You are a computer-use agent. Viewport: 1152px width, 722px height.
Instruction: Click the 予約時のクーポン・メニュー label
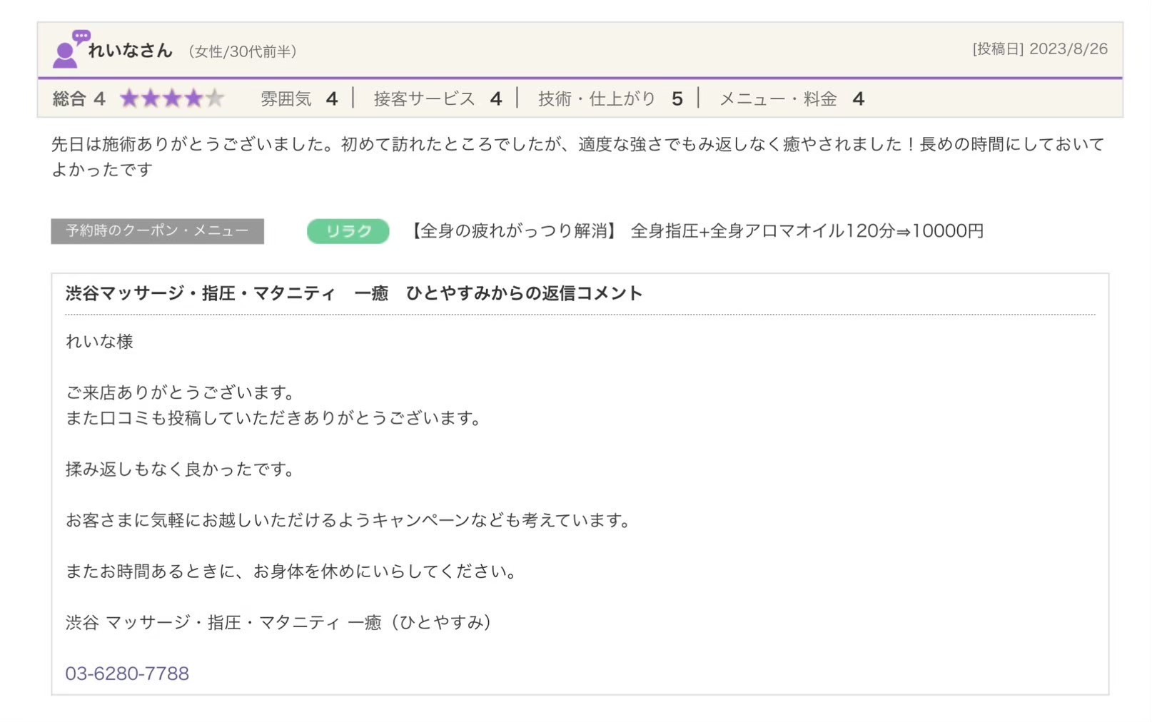click(x=157, y=231)
